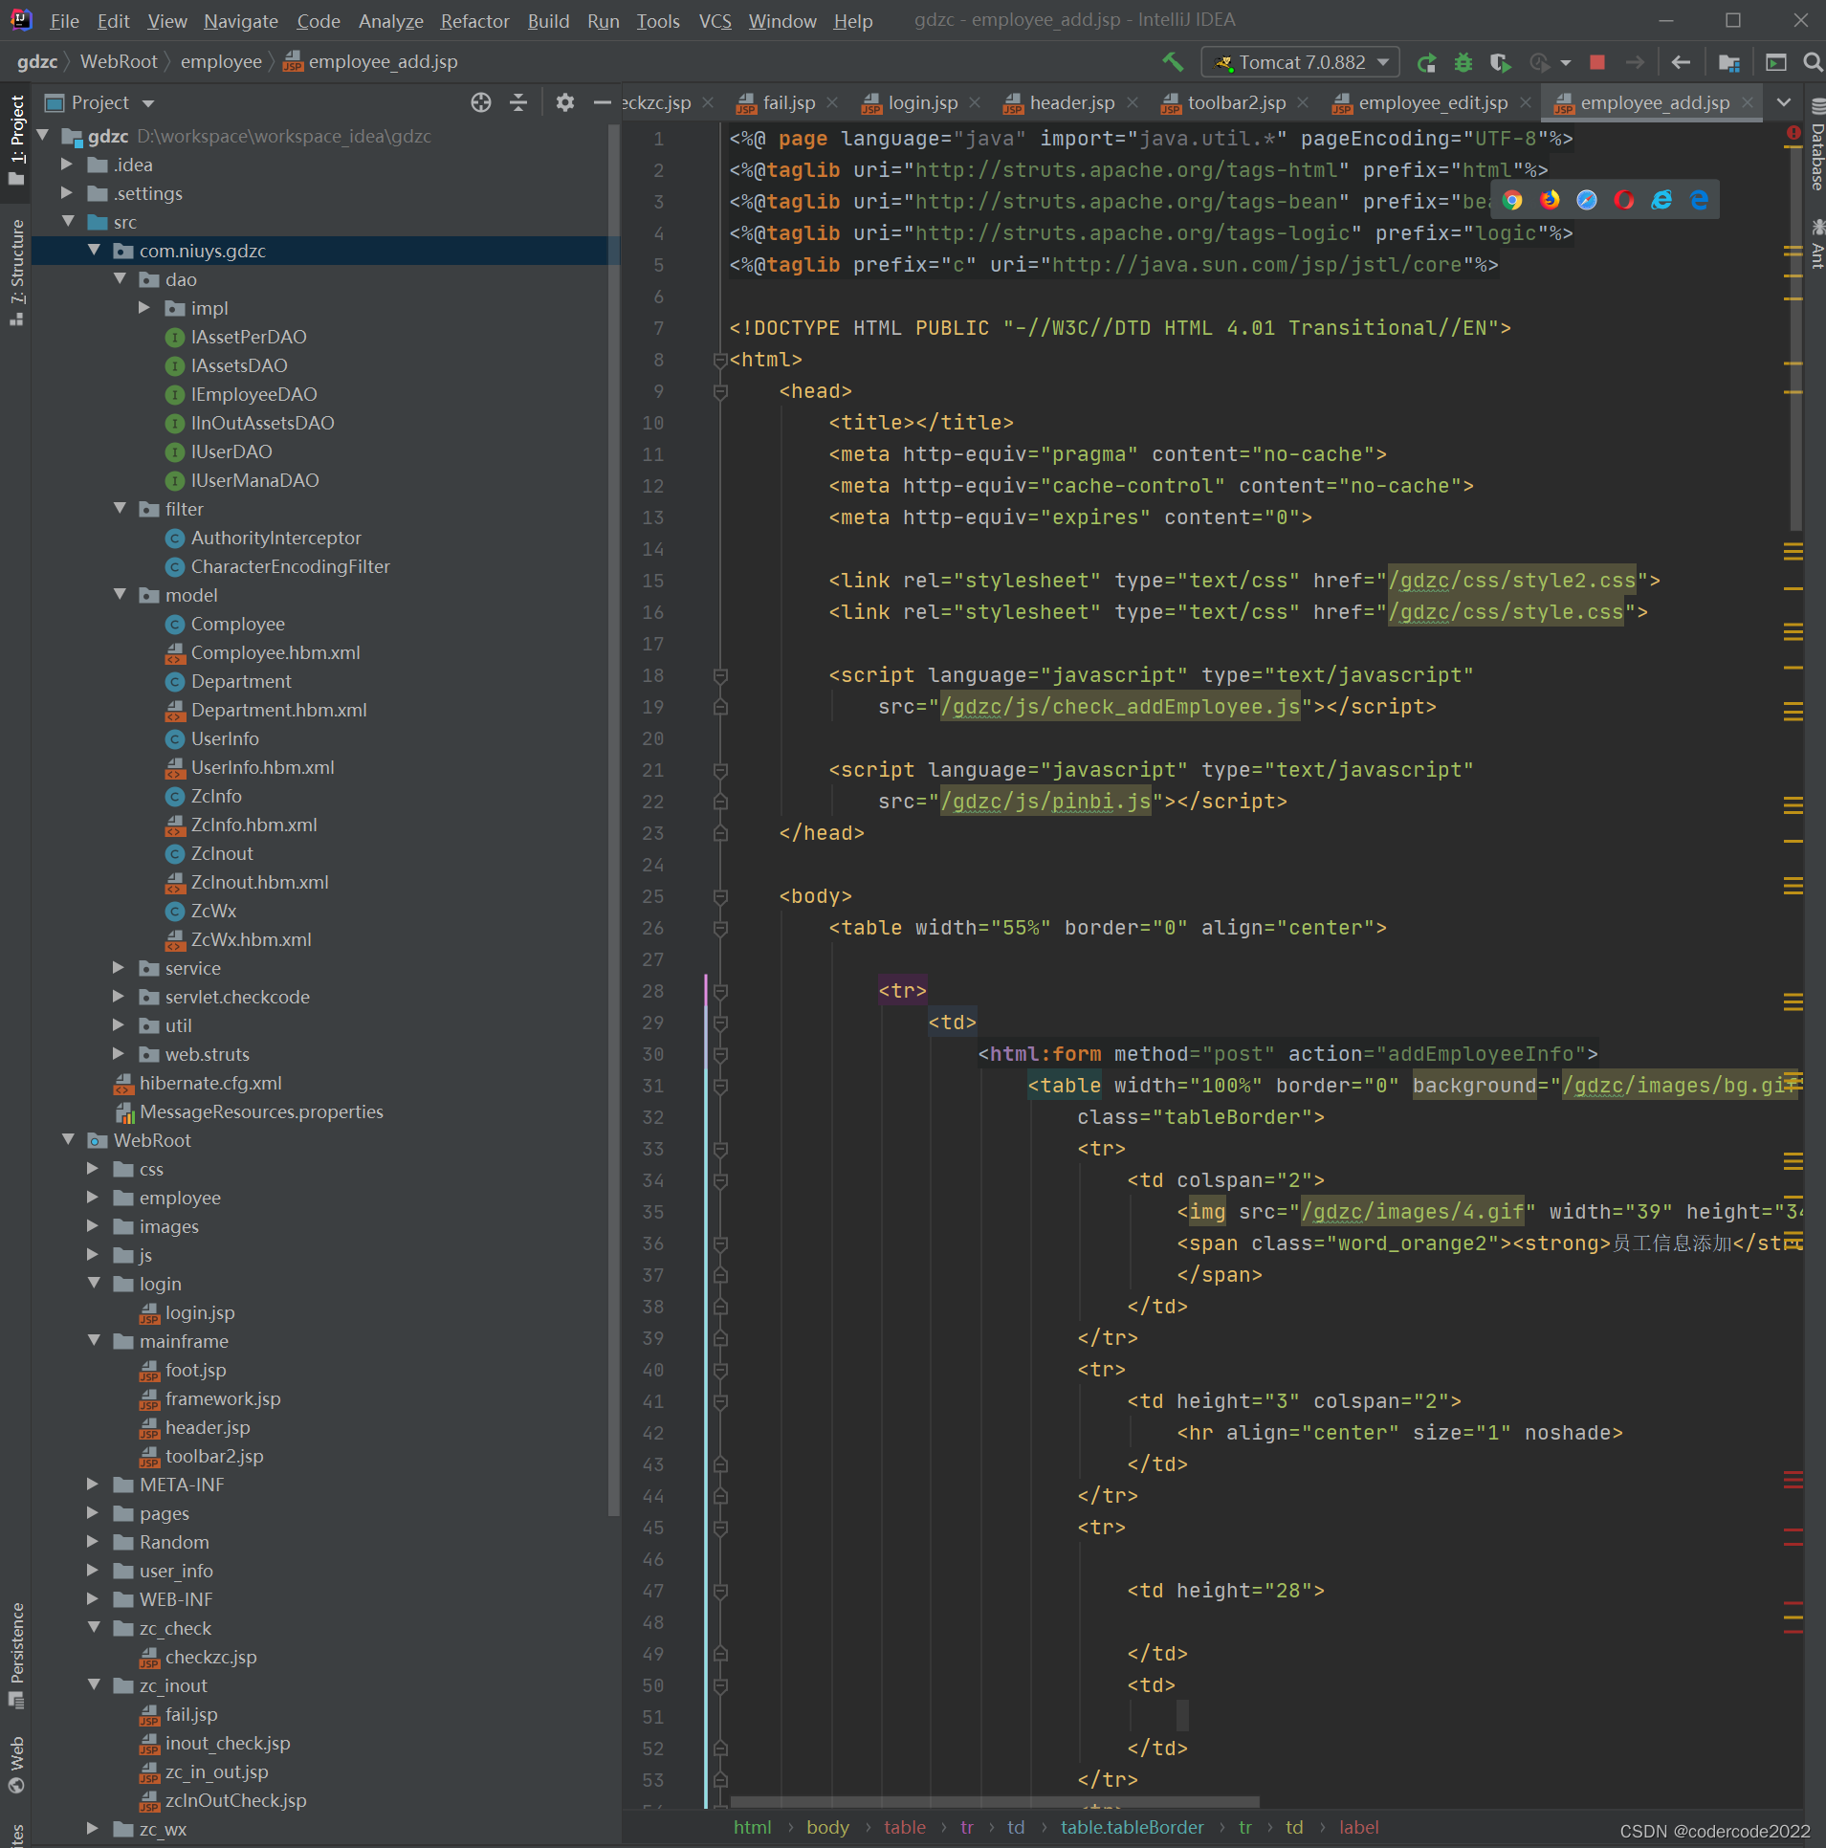
Task: Run with coverage icon
Action: click(1501, 62)
